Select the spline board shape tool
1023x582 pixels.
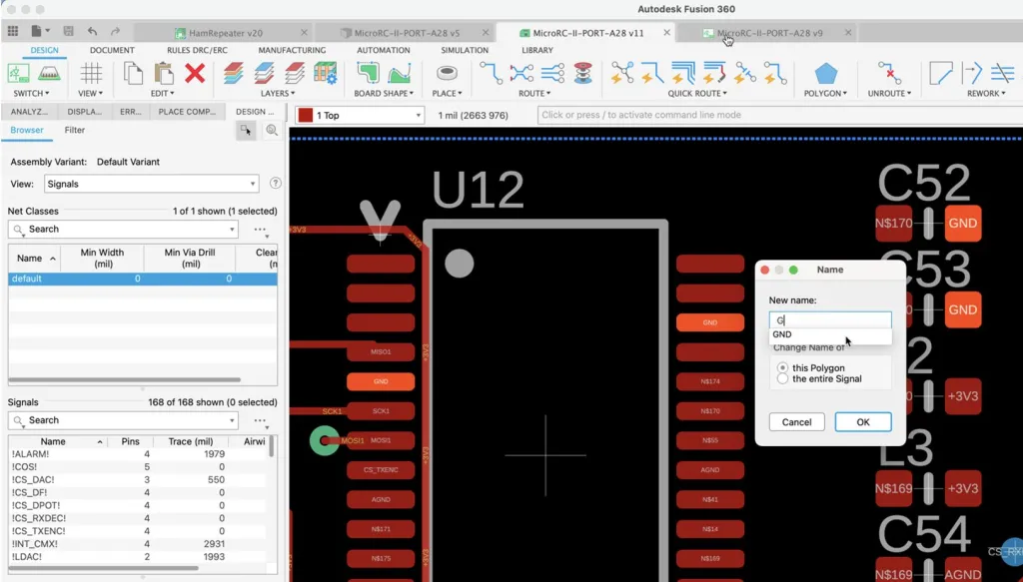[x=400, y=73]
